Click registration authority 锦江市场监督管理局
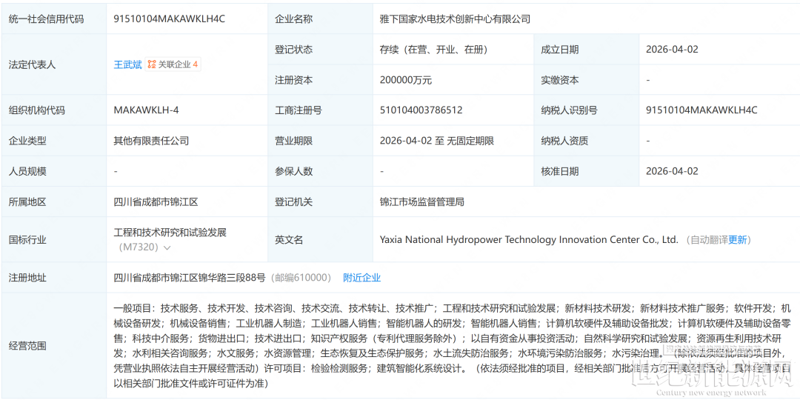 tap(421, 201)
